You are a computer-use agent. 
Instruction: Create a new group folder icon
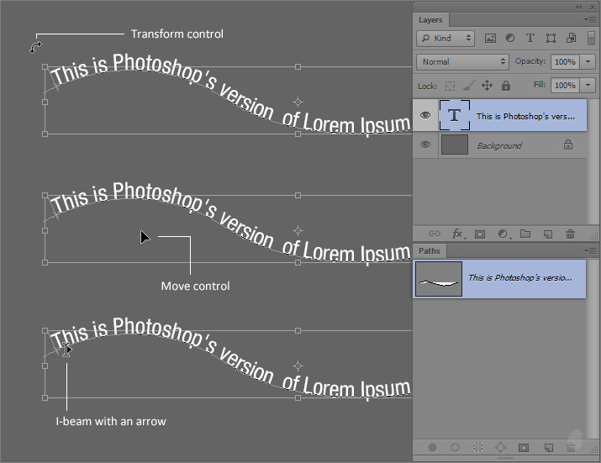coord(525,234)
